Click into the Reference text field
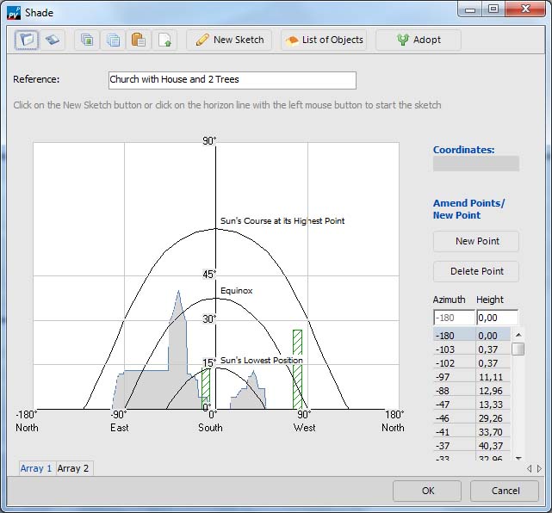The width and height of the screenshot is (552, 513). click(x=233, y=80)
